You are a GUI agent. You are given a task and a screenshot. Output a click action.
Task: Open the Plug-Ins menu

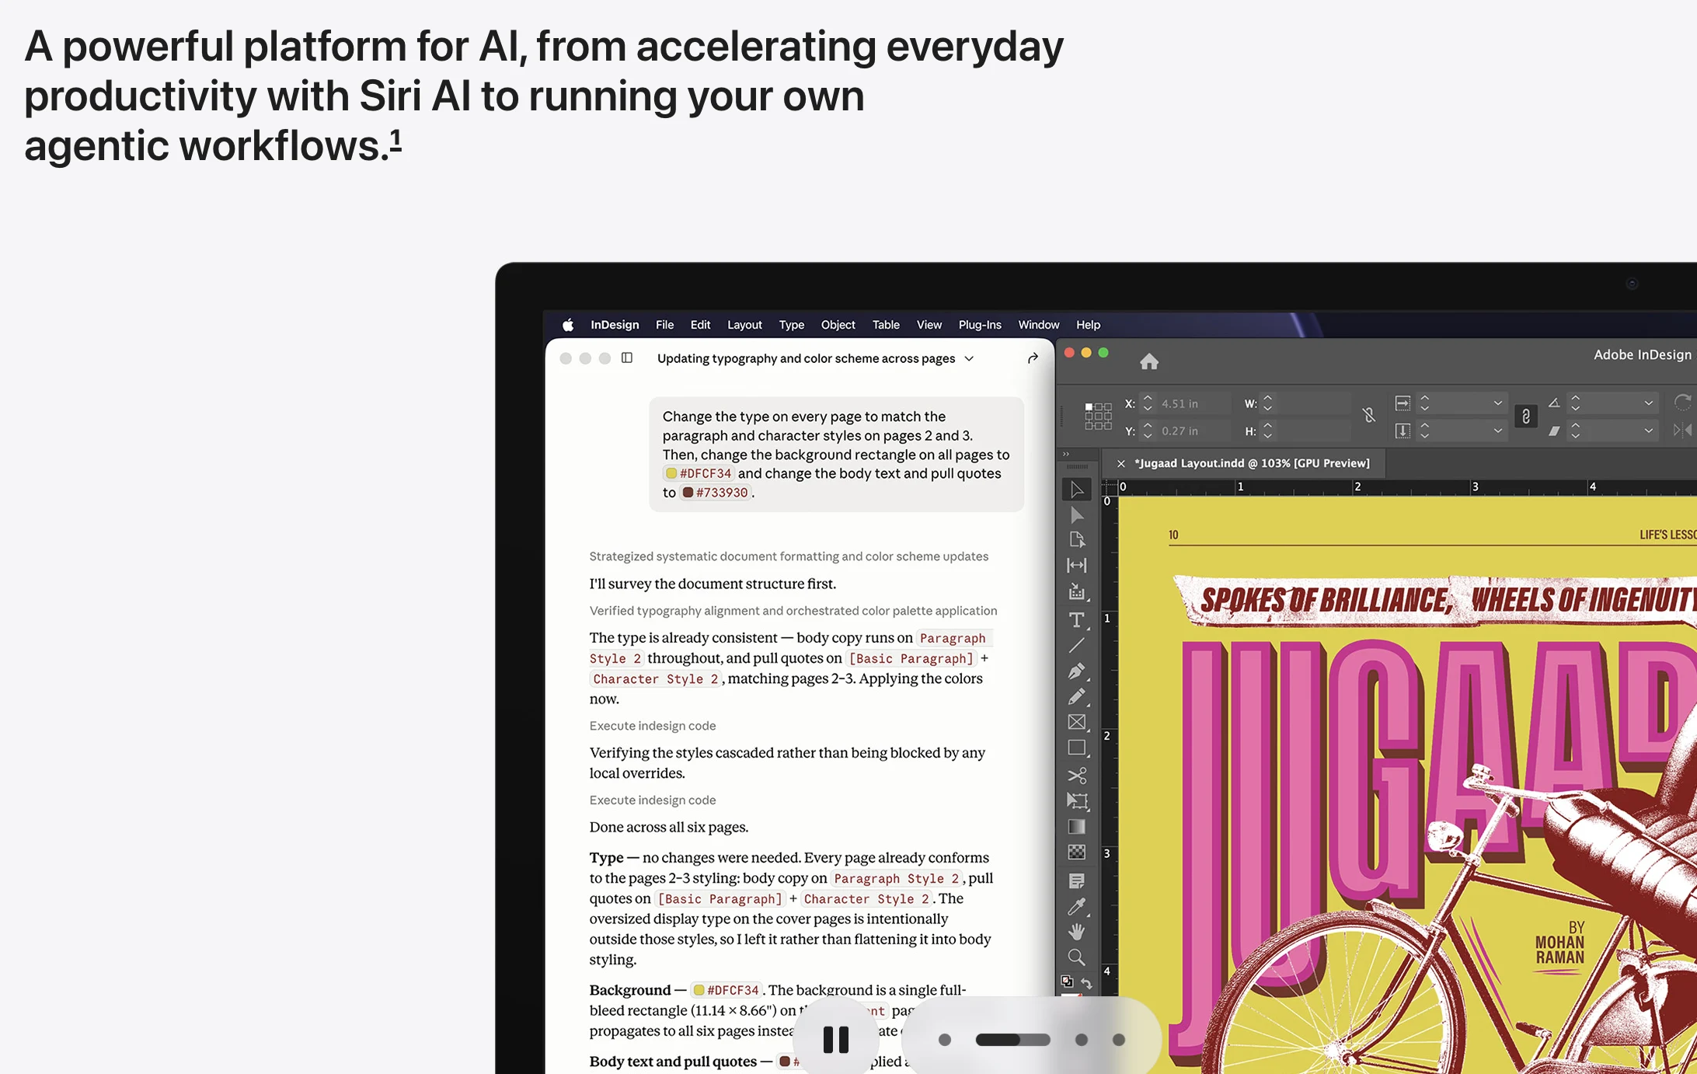point(980,325)
